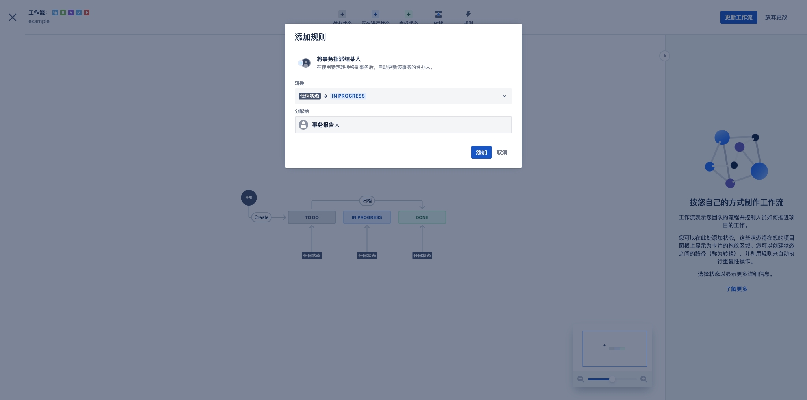
Task: Open the 了解更多 learn more link
Action: 736,289
